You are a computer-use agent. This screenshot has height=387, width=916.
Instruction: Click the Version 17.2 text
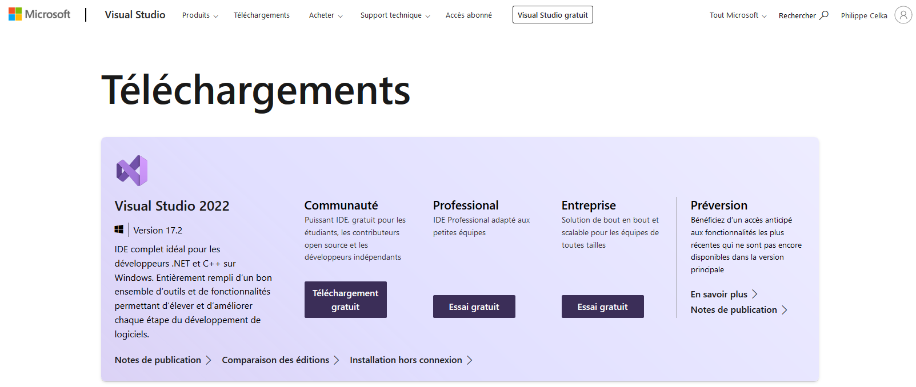click(x=158, y=230)
